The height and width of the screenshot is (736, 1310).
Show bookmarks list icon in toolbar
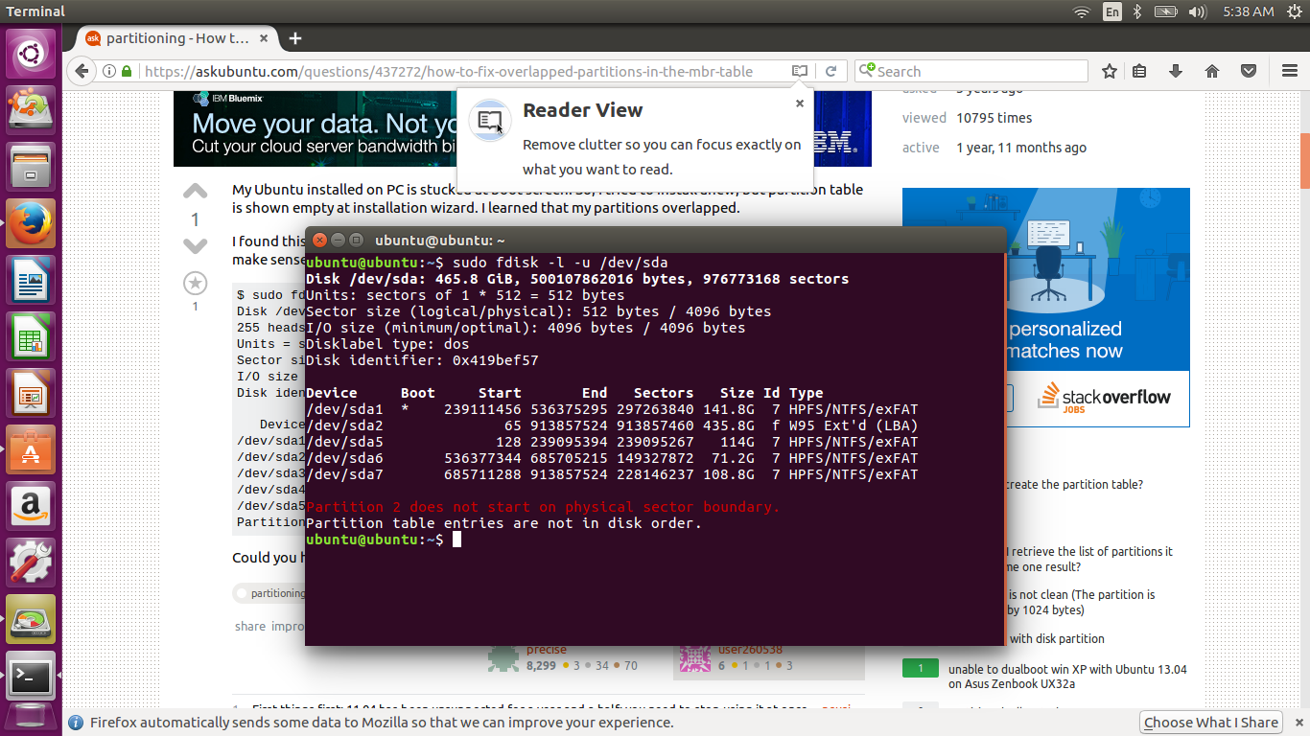pos(1139,71)
